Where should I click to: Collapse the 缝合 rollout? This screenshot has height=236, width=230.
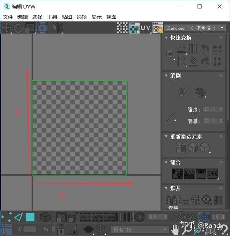point(166,162)
